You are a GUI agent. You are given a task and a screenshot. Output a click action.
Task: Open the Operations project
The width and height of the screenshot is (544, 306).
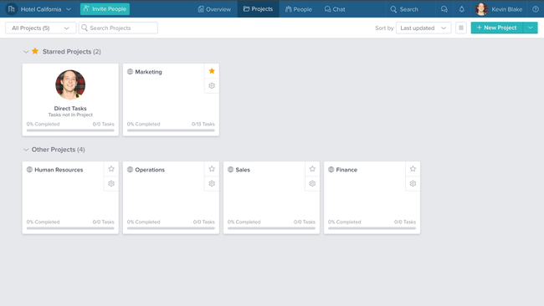150,170
